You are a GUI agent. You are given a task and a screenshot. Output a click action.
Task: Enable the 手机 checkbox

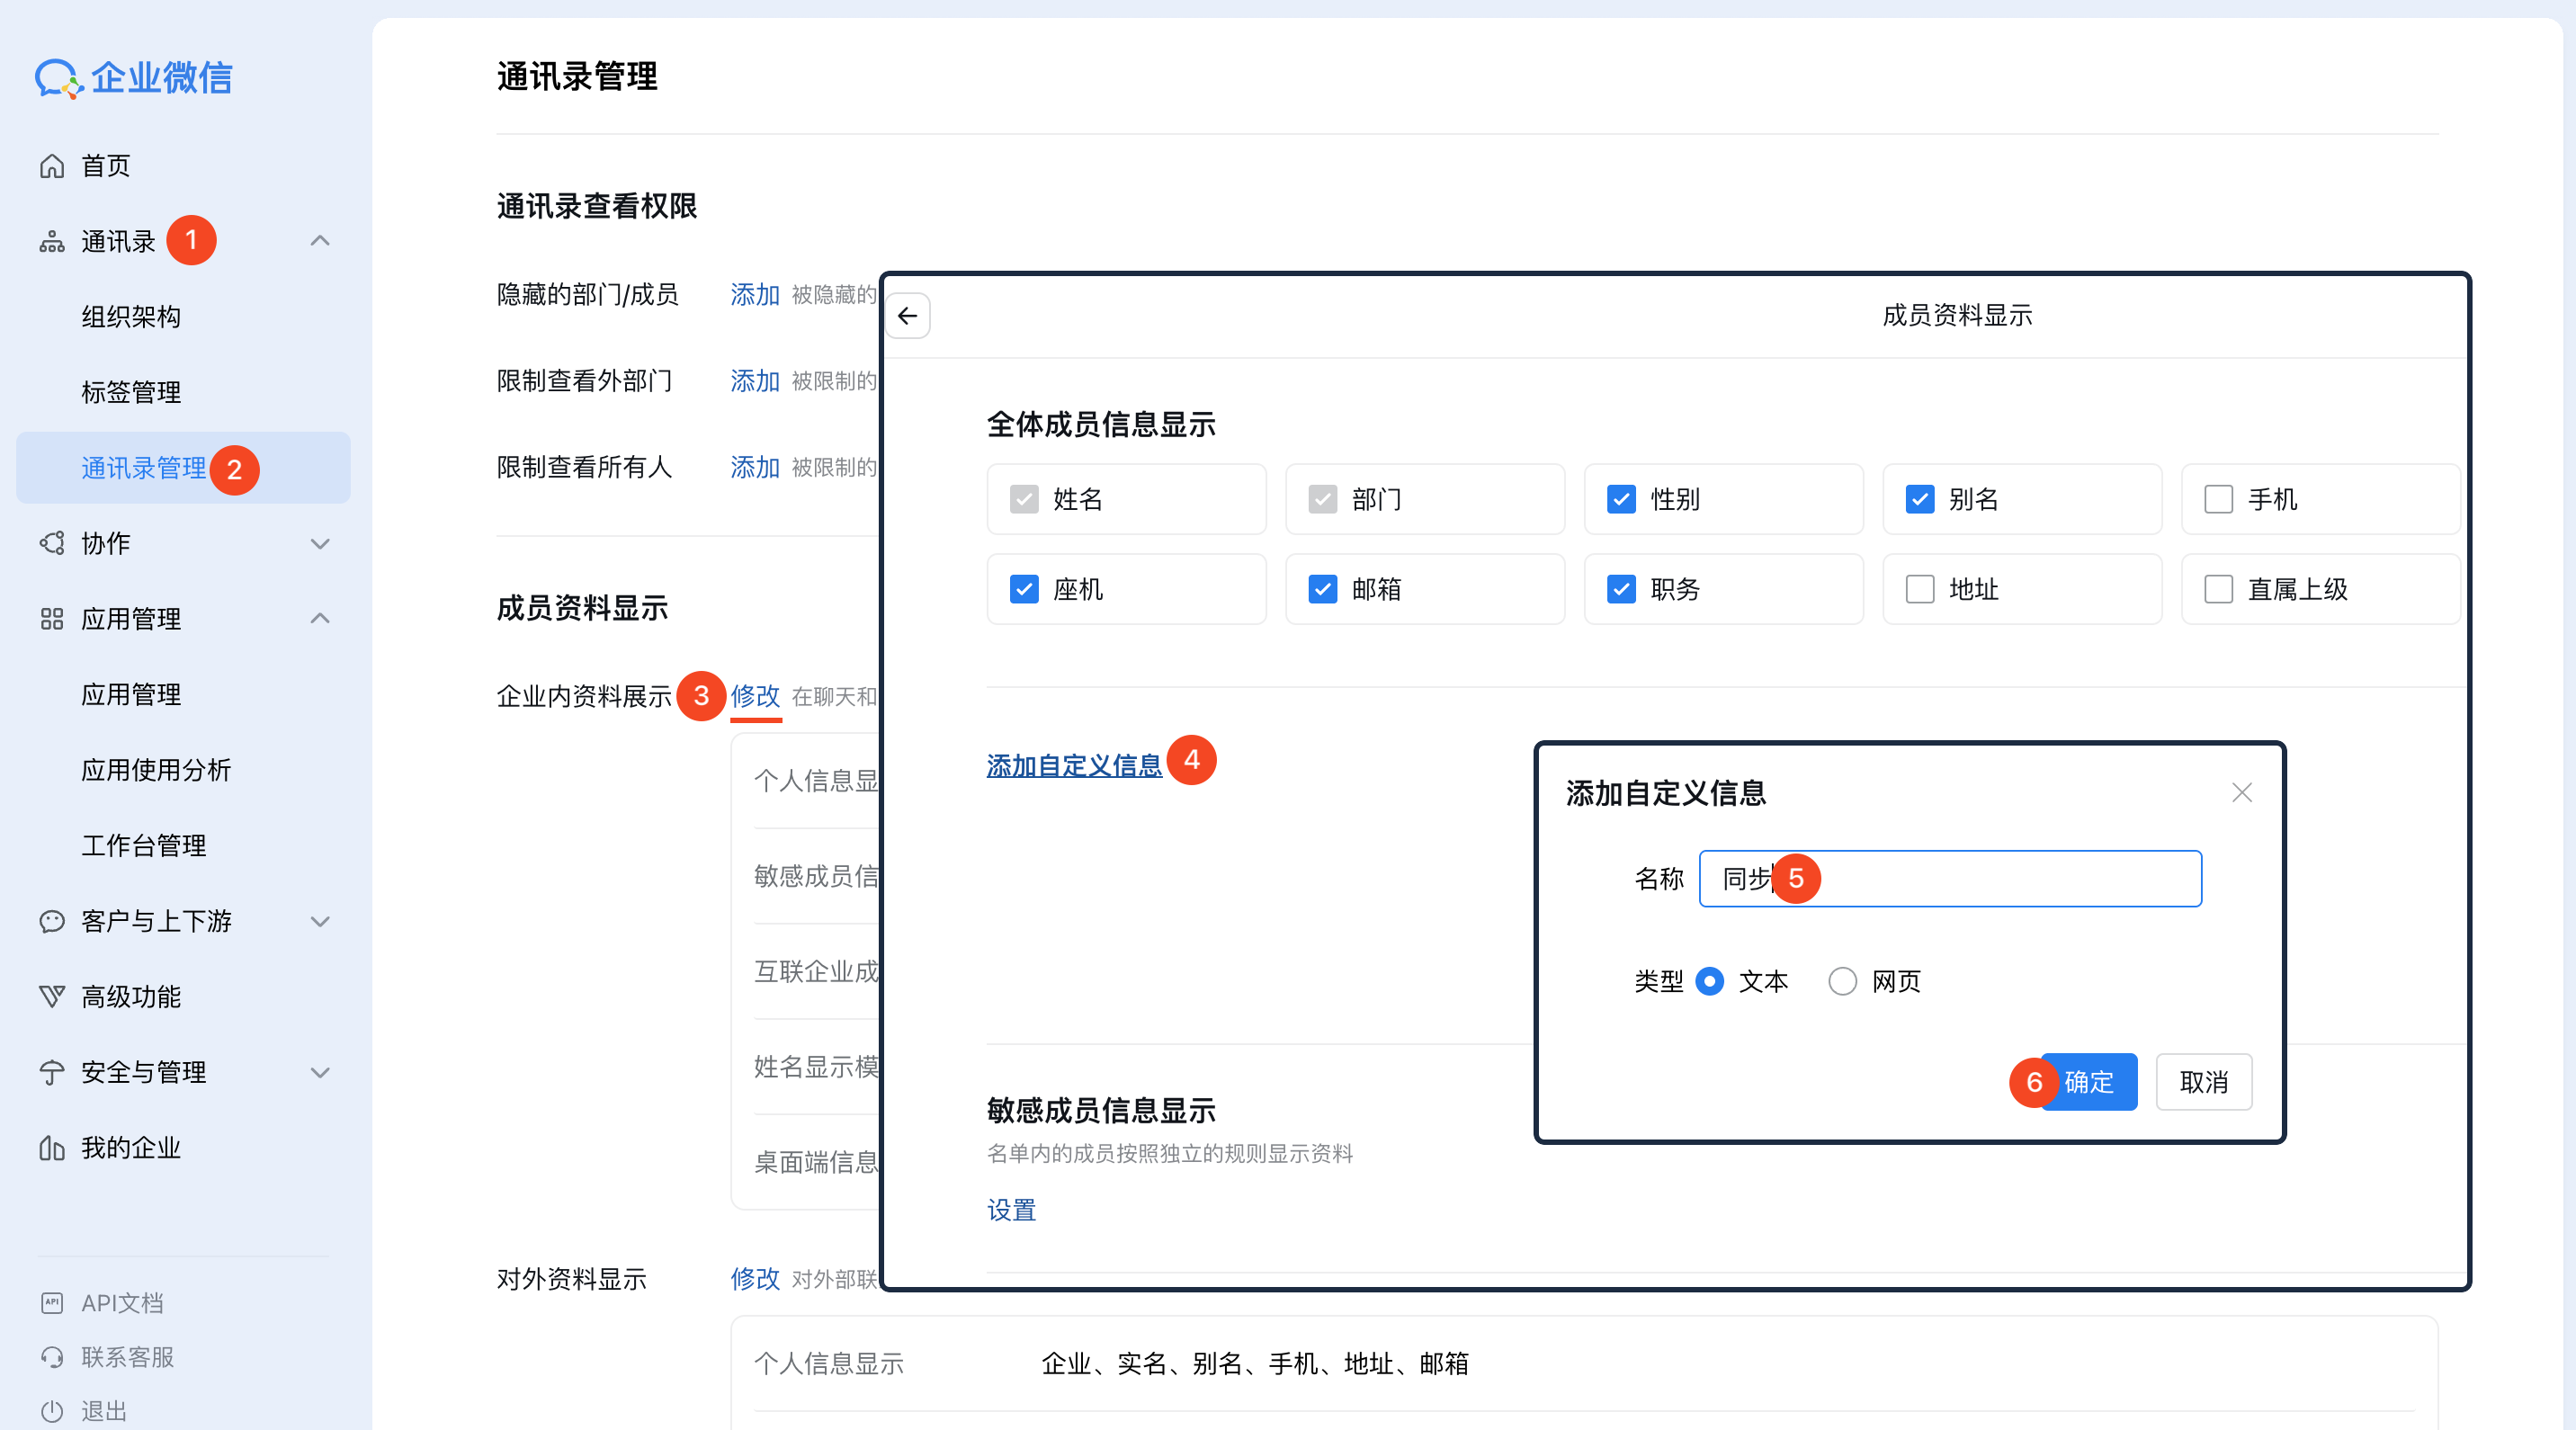click(2218, 499)
